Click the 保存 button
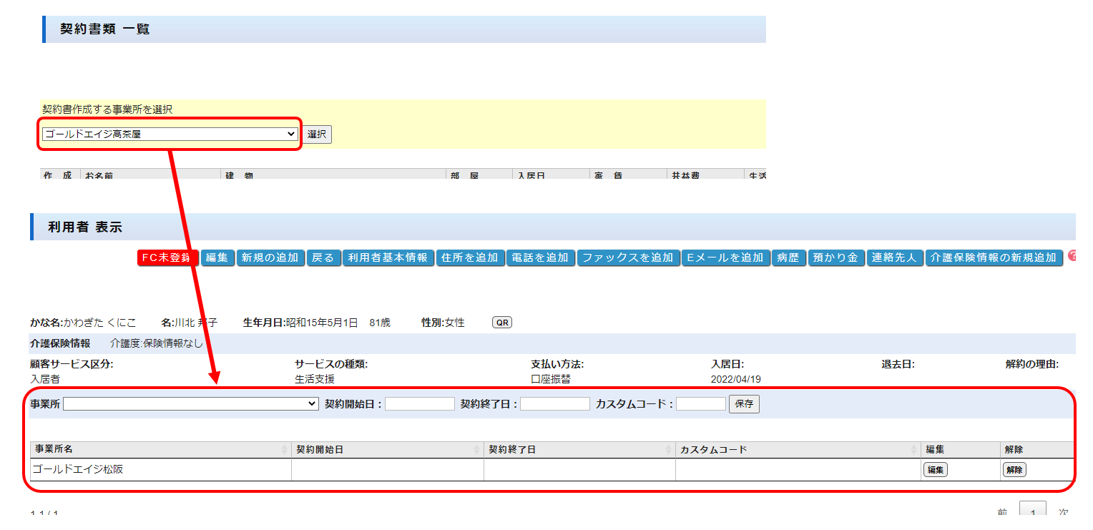 (x=744, y=404)
